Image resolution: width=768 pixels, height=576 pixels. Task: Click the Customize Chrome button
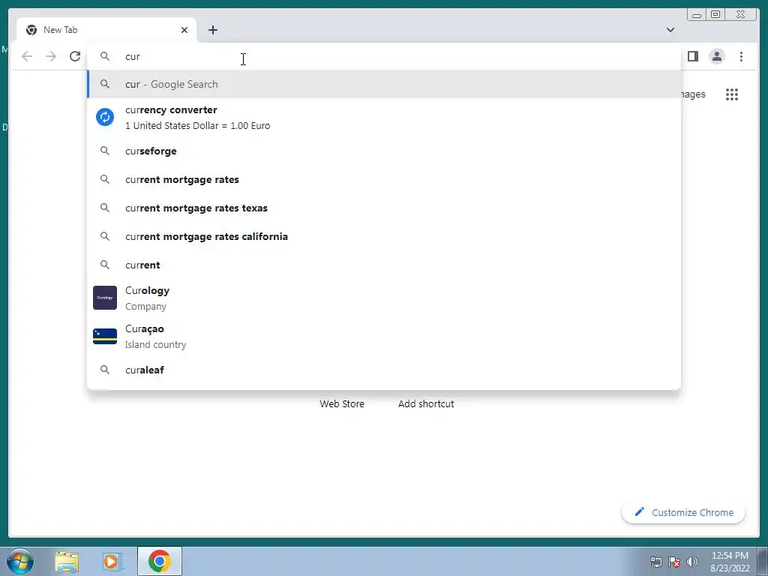(683, 512)
